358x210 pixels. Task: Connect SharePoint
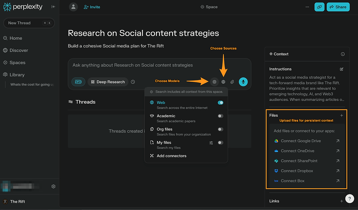coord(307,161)
